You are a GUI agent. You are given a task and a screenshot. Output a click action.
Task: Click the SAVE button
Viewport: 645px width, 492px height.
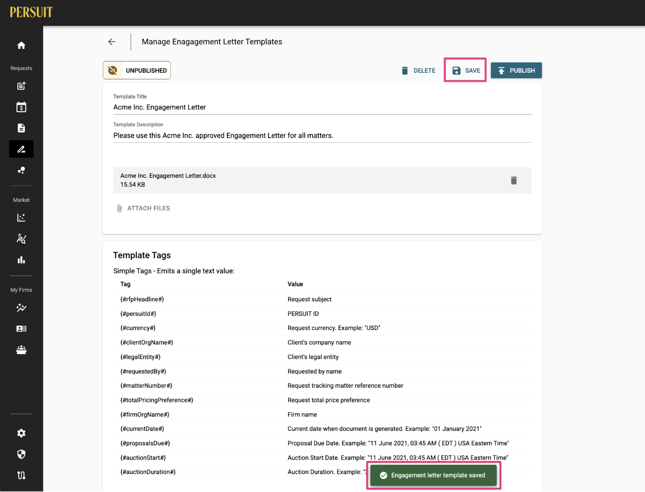pos(466,70)
